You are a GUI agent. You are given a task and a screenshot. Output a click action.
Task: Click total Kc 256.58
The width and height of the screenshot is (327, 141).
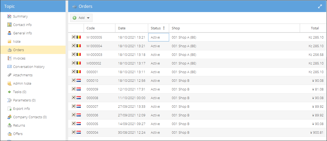click(x=316, y=55)
